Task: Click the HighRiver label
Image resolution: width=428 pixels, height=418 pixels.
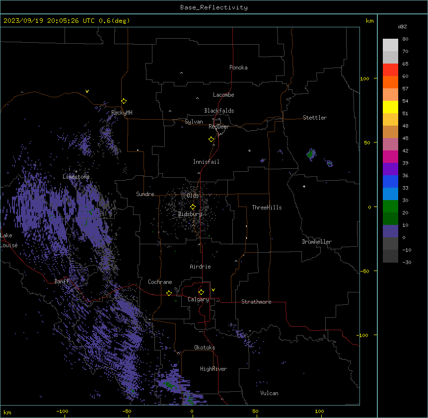Action: point(214,369)
